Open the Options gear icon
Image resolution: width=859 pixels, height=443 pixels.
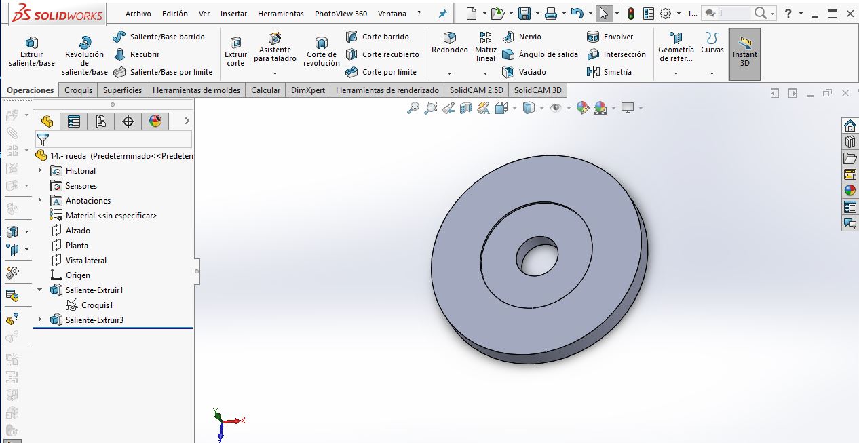pos(666,13)
